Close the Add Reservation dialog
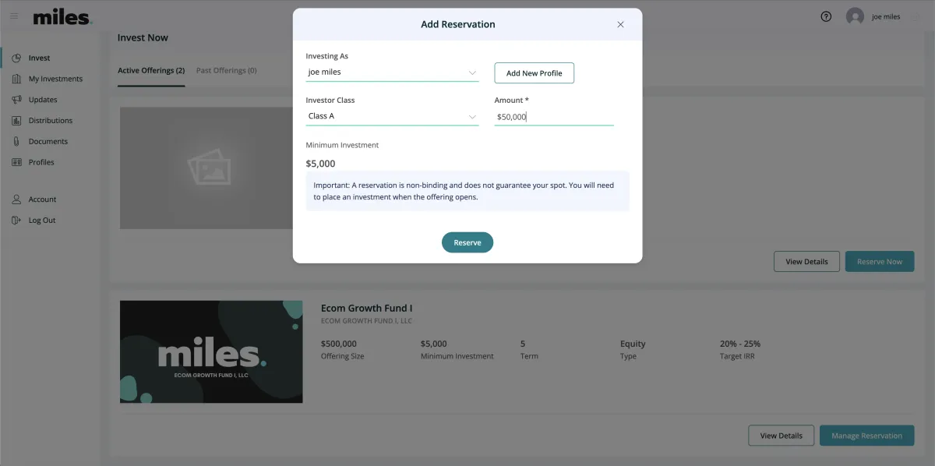 (621, 24)
